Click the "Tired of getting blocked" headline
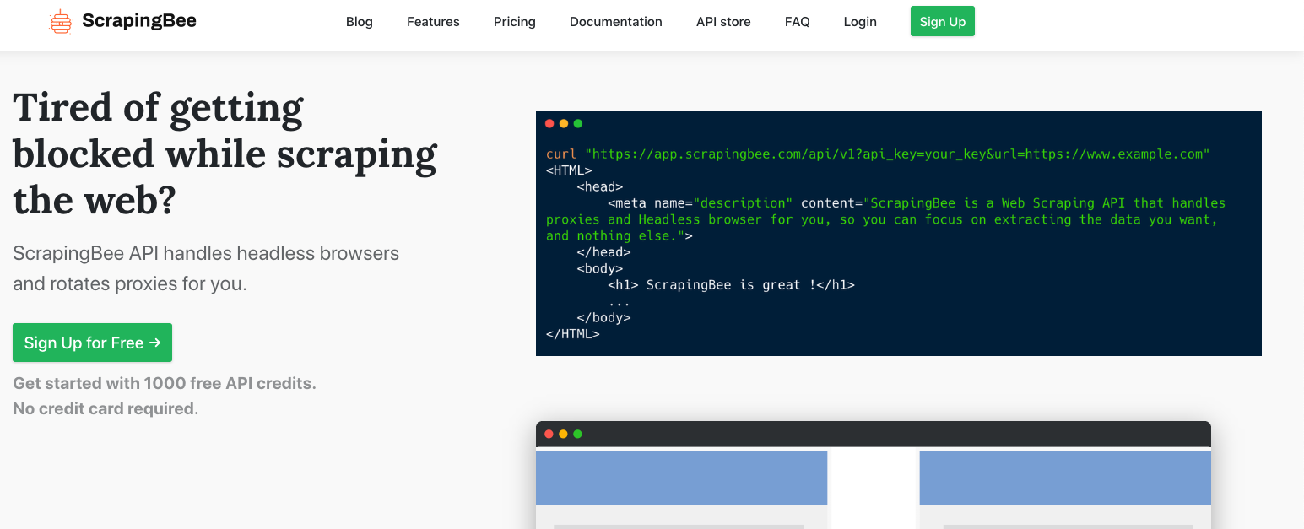The image size is (1304, 529). pos(225,154)
